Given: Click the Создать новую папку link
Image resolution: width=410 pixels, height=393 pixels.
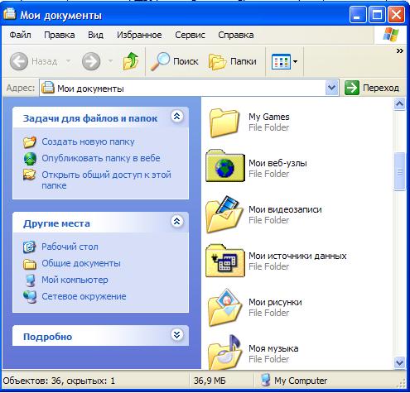Looking at the screenshot, I should coord(88,141).
